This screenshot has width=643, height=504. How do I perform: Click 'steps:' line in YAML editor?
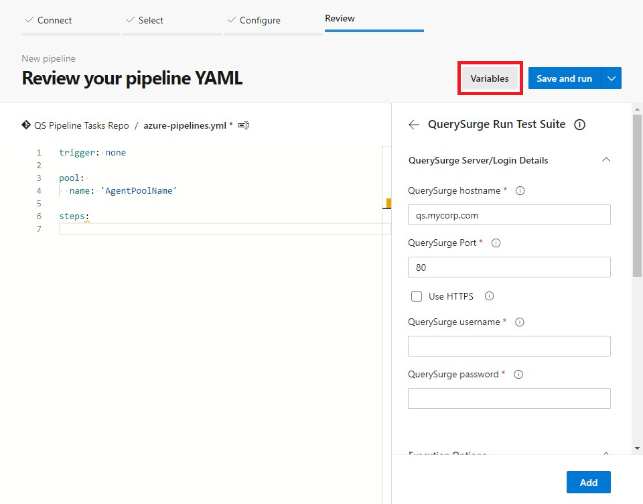pos(74,216)
